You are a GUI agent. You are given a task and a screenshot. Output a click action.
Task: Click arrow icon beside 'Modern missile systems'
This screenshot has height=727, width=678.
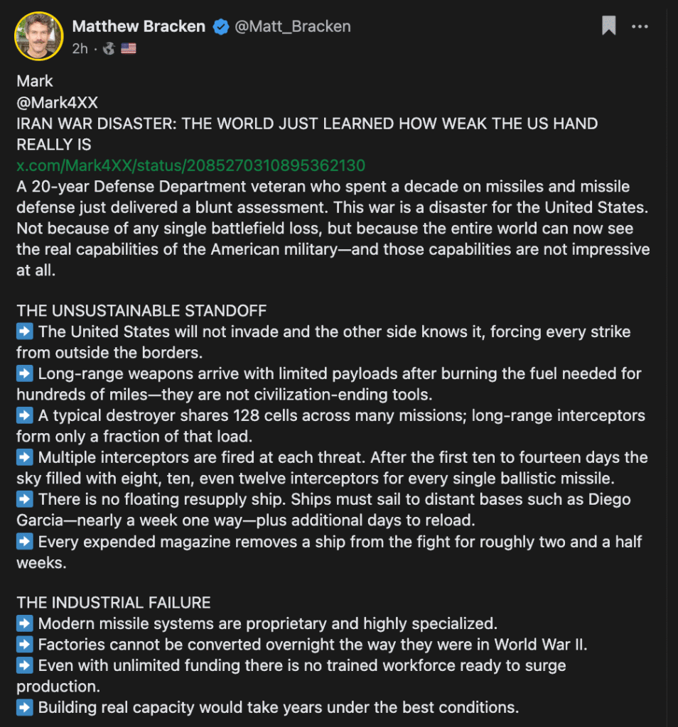coord(25,623)
